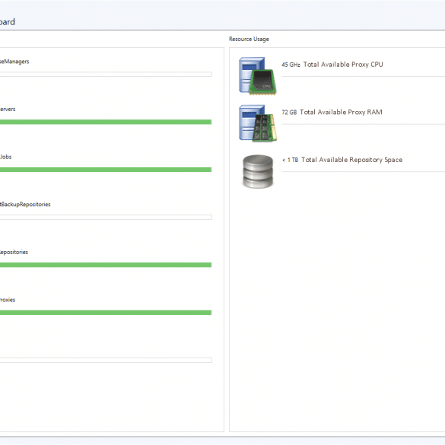Click the green Repositories progress bar
The height and width of the screenshot is (445, 445).
(x=106, y=265)
